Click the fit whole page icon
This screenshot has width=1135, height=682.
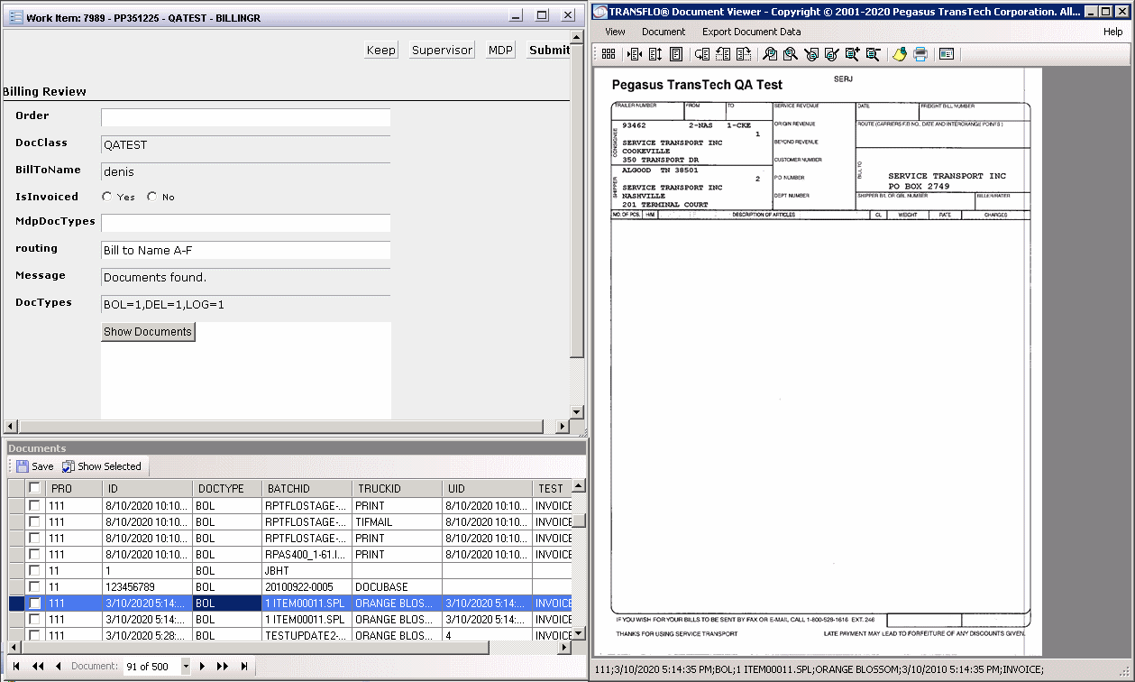click(676, 54)
